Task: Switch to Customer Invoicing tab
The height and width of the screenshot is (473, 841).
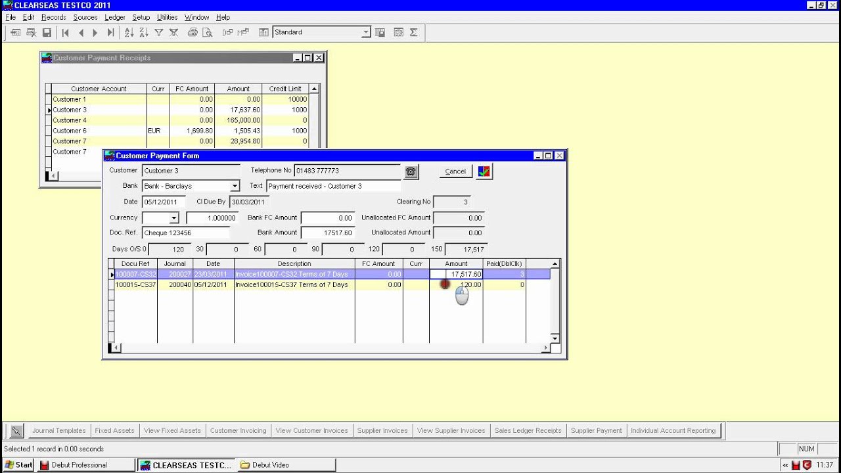Action: (x=239, y=431)
